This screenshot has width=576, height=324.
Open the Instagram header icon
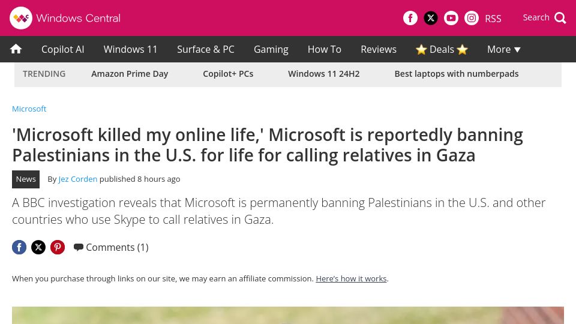pyautogui.click(x=472, y=18)
